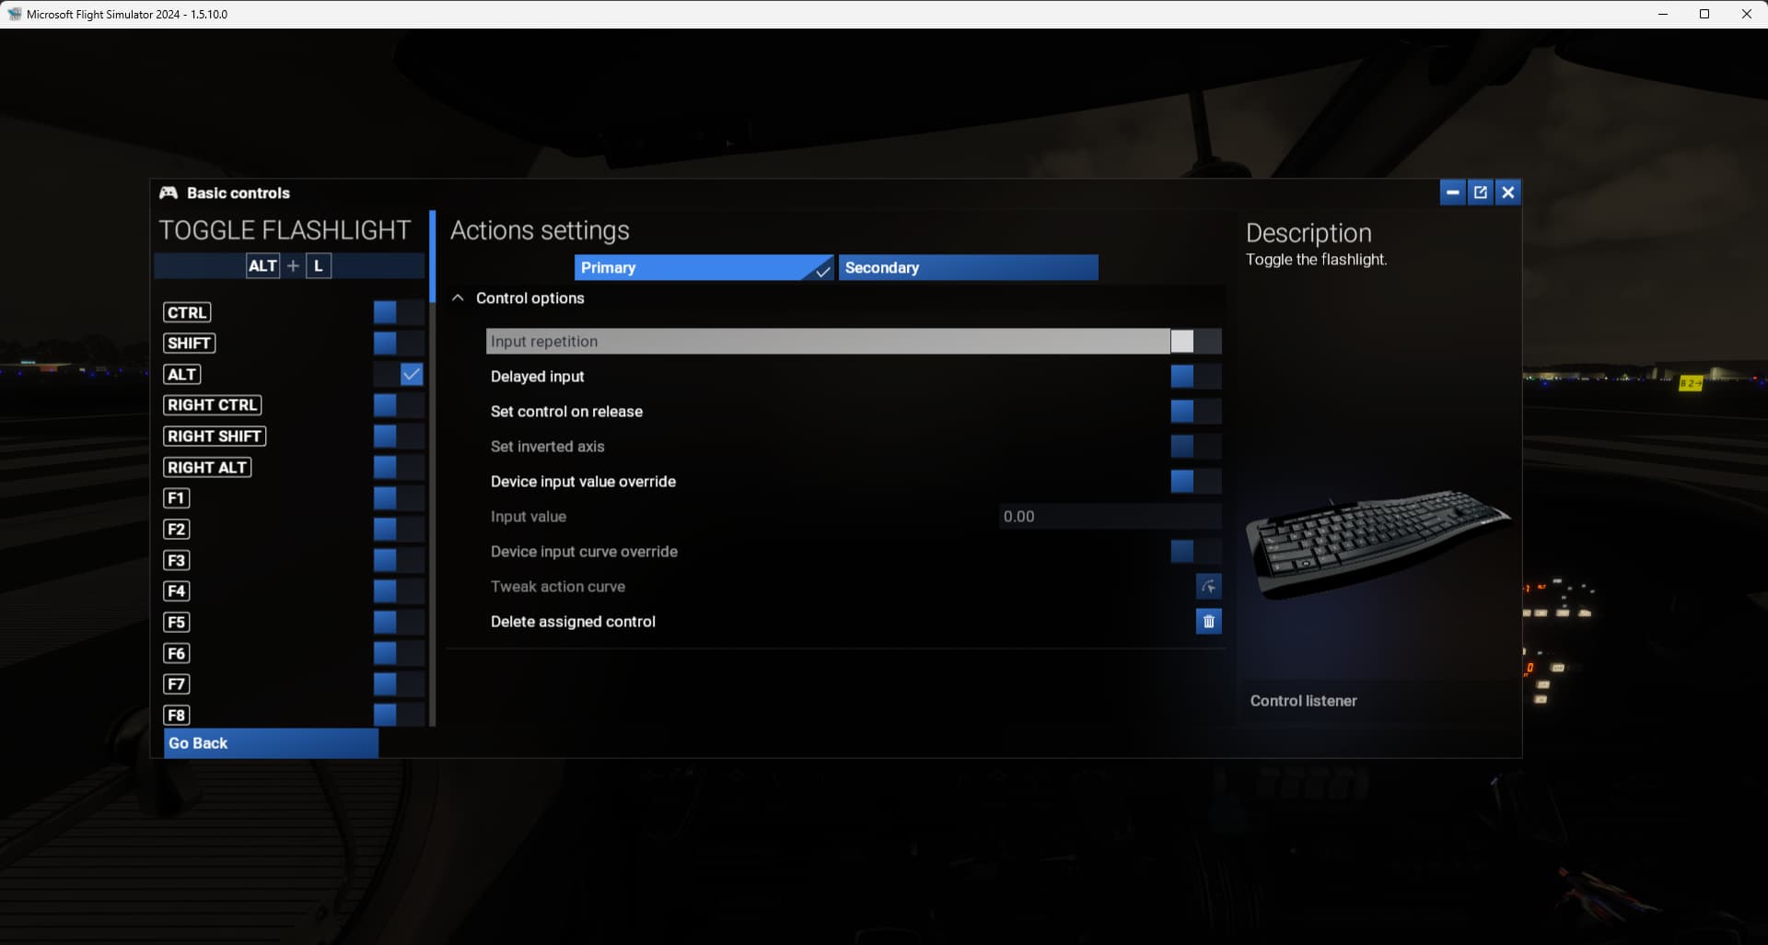This screenshot has width=1768, height=945.
Task: Click the Delayed input row label
Action: (x=538, y=377)
